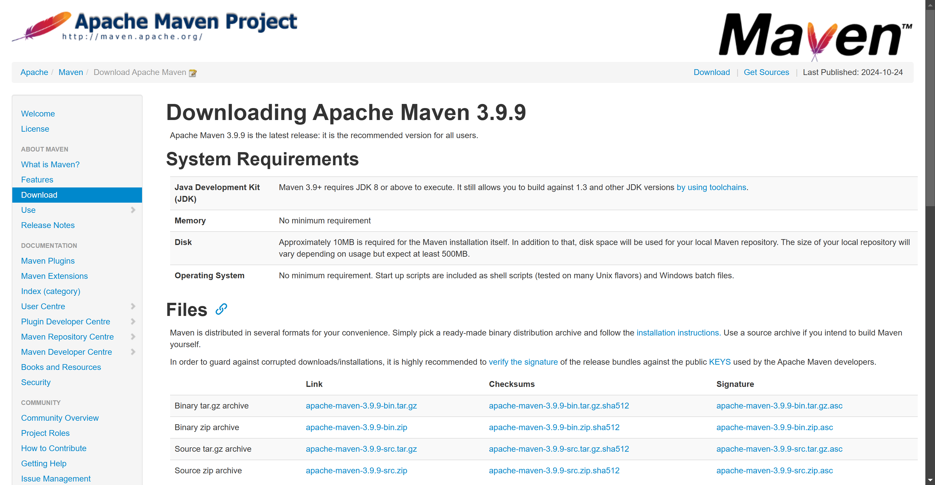Go to Apache breadcrumb link

tap(34, 72)
